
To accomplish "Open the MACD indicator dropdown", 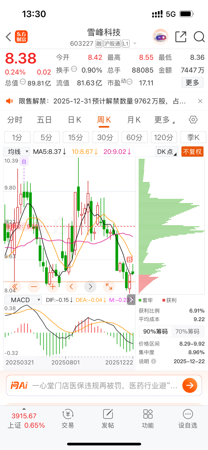I will coord(23,300).
